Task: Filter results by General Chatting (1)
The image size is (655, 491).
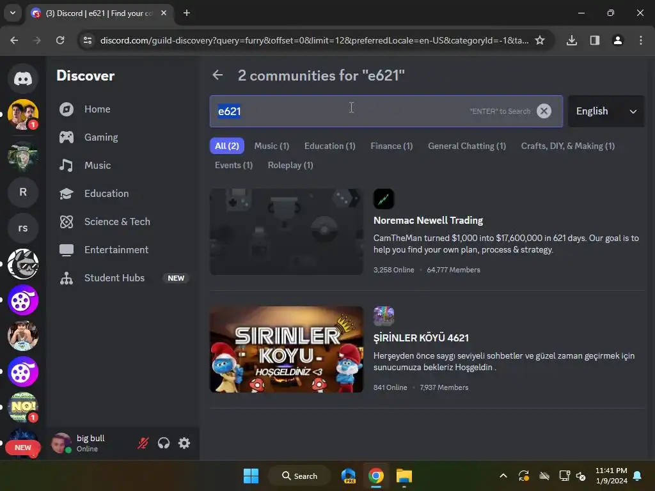Action: 466,146
